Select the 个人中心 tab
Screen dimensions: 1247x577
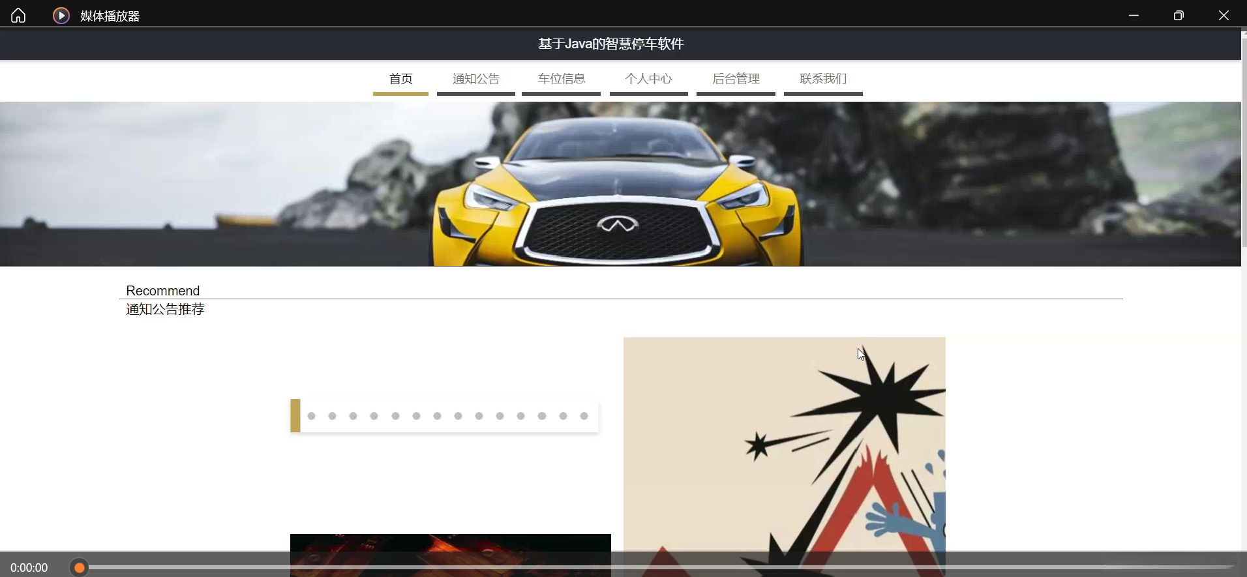(x=649, y=80)
